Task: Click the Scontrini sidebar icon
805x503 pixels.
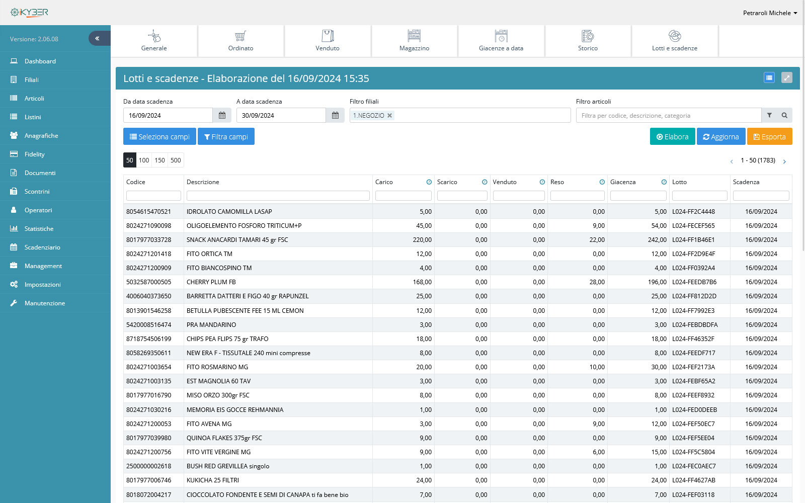Action: click(14, 191)
